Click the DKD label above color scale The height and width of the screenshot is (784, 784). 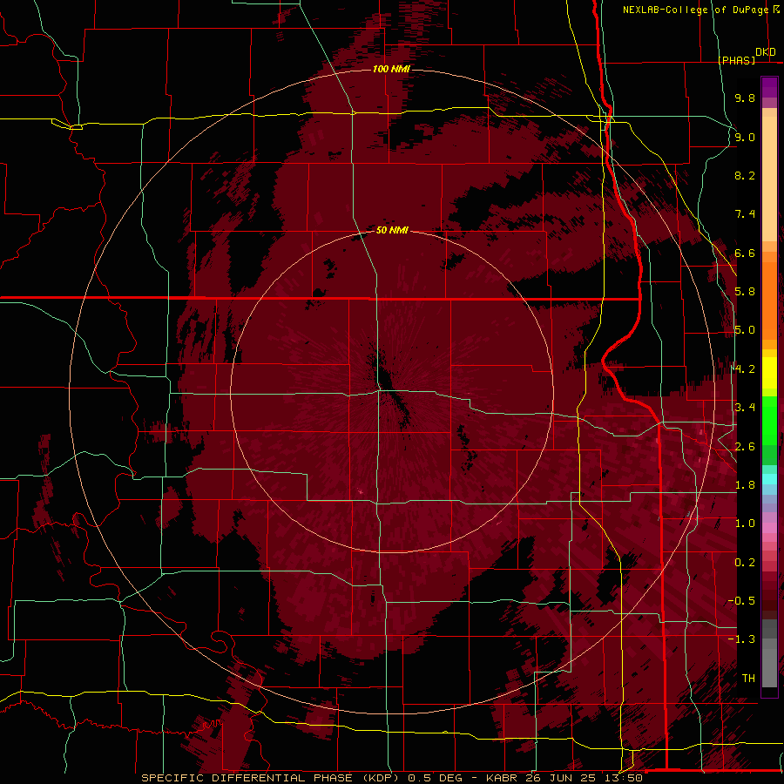(766, 51)
